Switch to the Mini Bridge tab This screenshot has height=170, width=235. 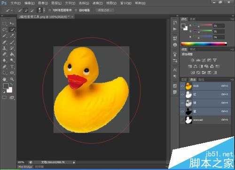(25, 167)
